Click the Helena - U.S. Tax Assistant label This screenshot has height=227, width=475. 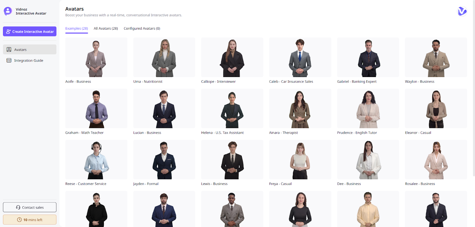pyautogui.click(x=222, y=133)
